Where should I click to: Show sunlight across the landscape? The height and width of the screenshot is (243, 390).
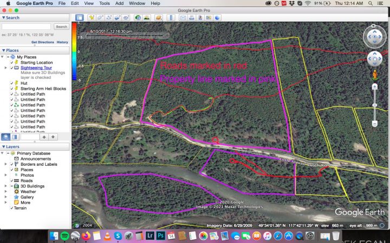click(146, 18)
